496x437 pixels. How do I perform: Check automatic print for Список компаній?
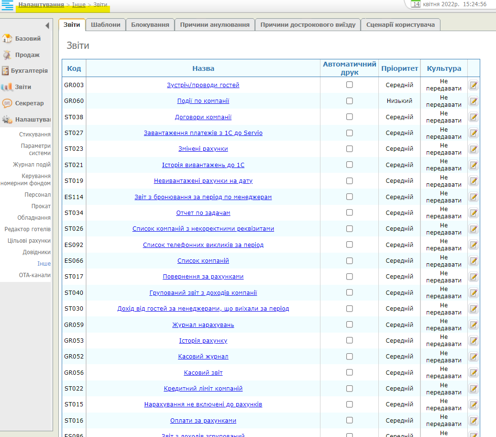[x=350, y=261]
